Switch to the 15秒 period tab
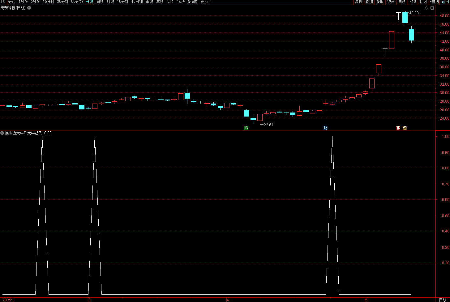Image resolution: width=450 pixels, height=302 pixels. tap(181, 2)
